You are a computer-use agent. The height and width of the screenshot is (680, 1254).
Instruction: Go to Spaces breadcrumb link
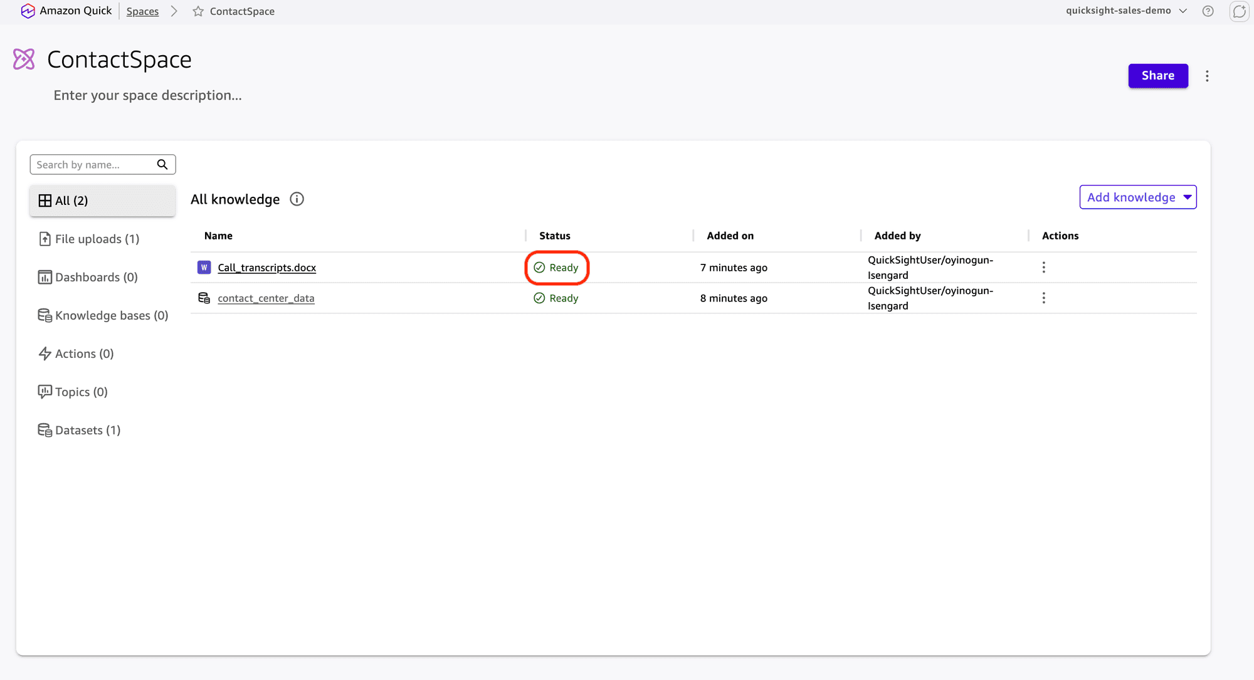(x=142, y=11)
